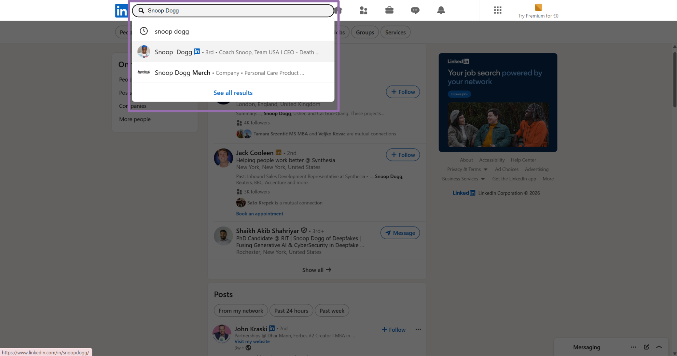The height and width of the screenshot is (356, 677).
Task: Open the Accessibility footer link
Action: (492, 160)
